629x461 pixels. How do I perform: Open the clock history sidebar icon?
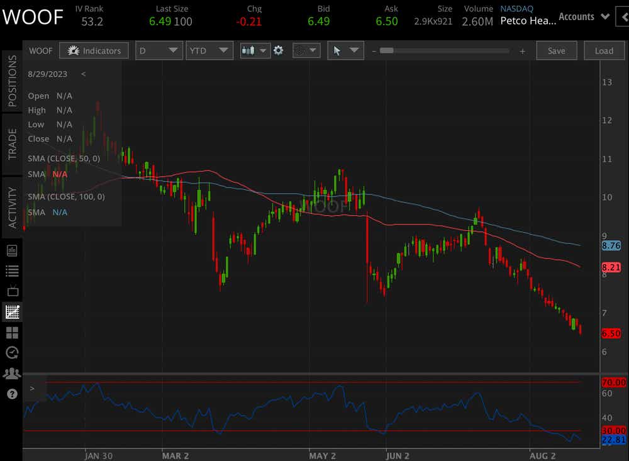(x=12, y=353)
